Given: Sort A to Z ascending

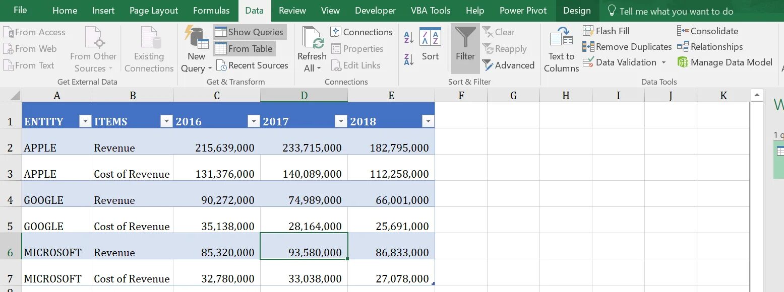Looking at the screenshot, I should (409, 37).
